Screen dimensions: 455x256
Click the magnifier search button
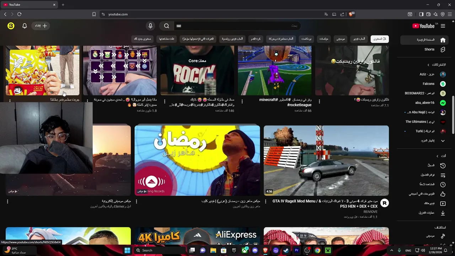click(166, 26)
